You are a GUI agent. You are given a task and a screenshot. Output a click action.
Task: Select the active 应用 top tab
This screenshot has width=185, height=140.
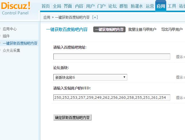click(161, 6)
